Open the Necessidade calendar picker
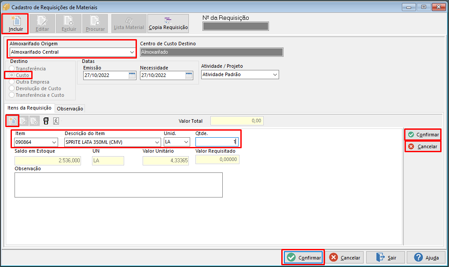449x267 pixels. (x=189, y=75)
